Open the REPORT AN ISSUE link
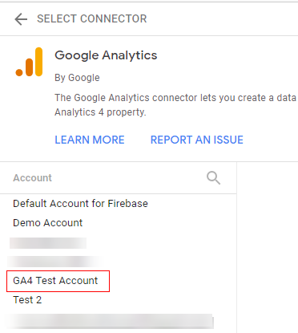Image resolution: width=298 pixels, height=333 pixels. point(197,140)
